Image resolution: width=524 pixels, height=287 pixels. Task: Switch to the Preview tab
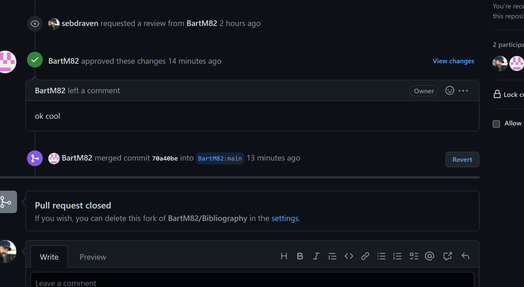pos(93,257)
